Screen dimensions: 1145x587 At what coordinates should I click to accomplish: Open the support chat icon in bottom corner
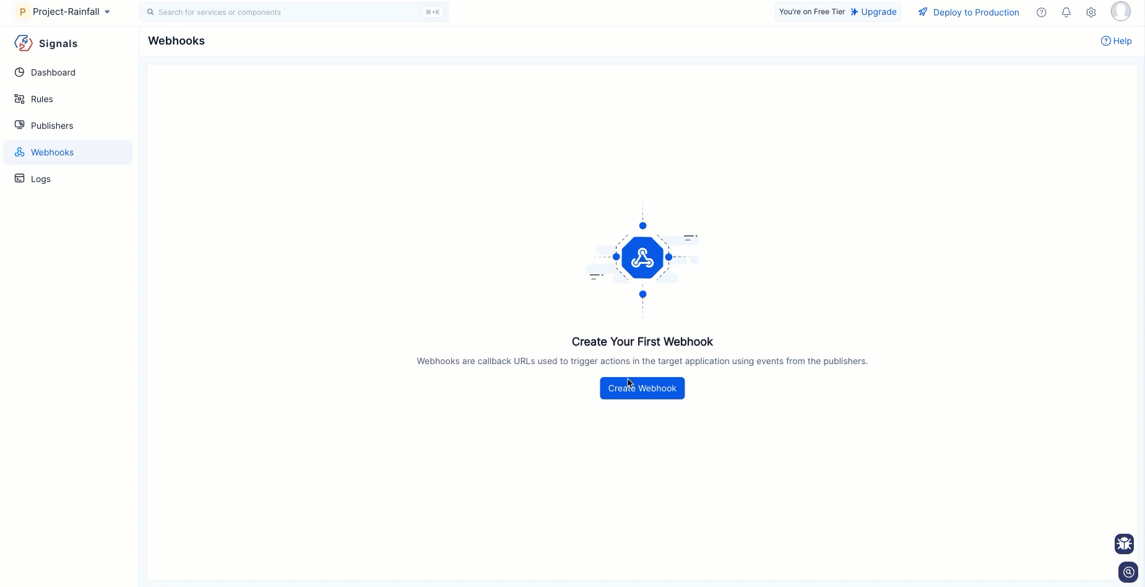click(1128, 572)
